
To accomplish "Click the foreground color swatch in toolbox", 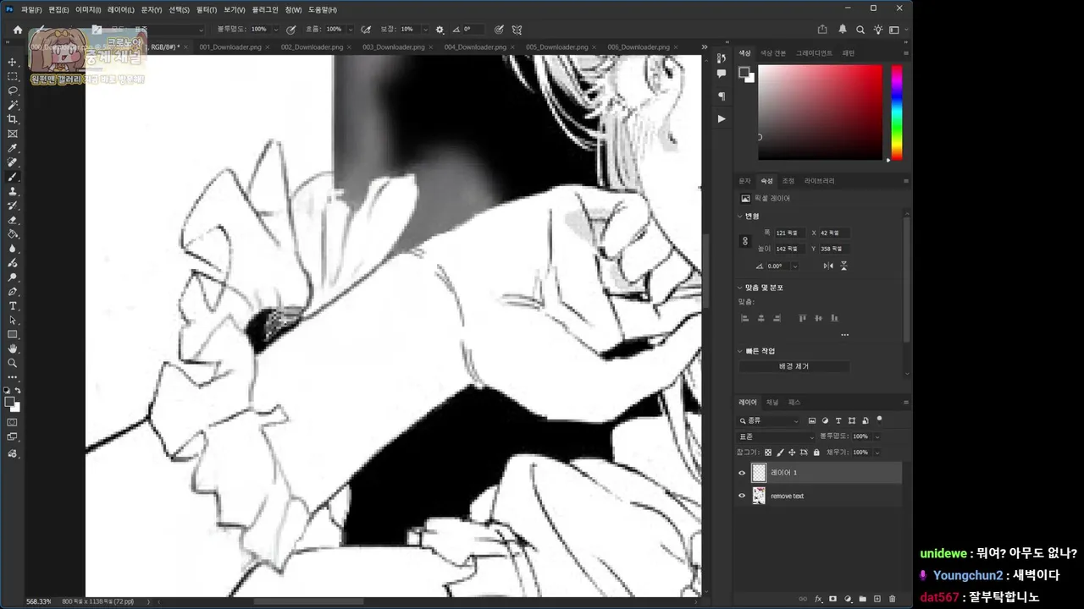I will 9,402.
